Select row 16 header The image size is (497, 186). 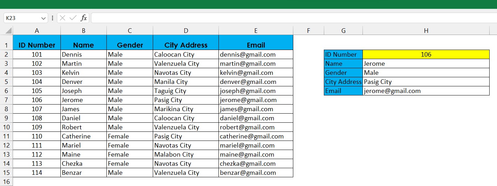[x=6, y=181]
